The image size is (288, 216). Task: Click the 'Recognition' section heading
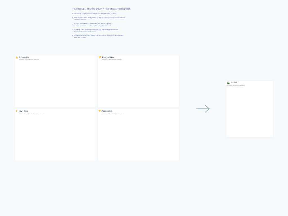(x=107, y=111)
